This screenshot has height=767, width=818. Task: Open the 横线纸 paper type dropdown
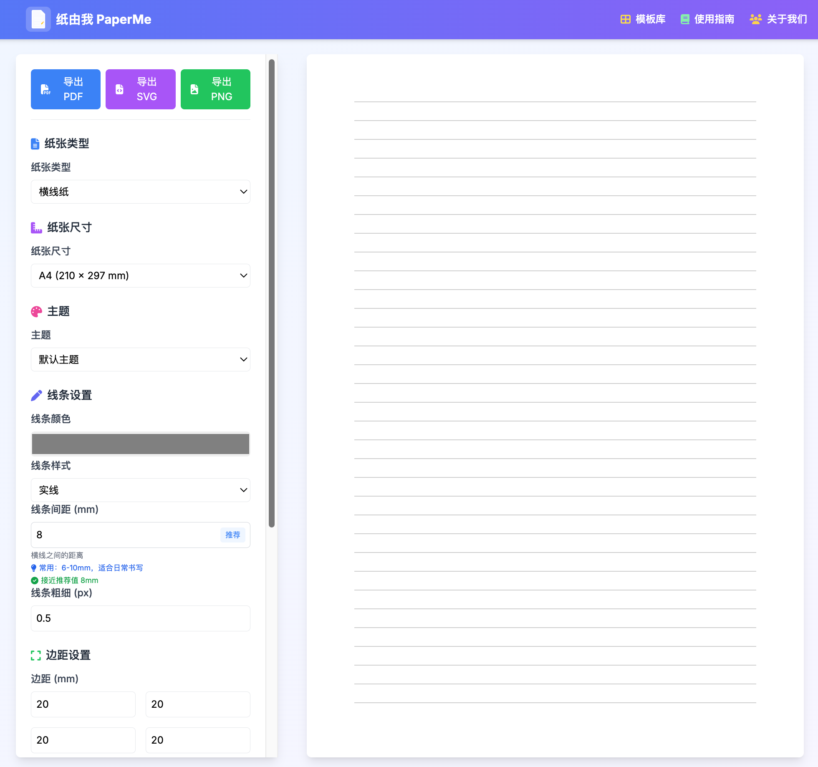click(140, 192)
